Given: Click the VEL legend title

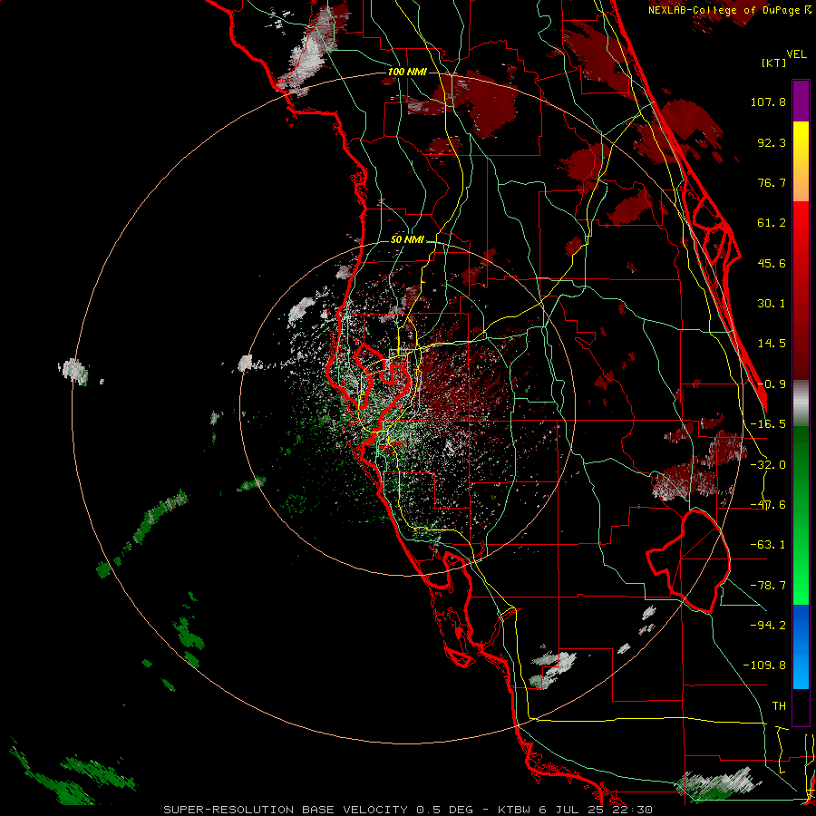Looking at the screenshot, I should click(x=796, y=54).
